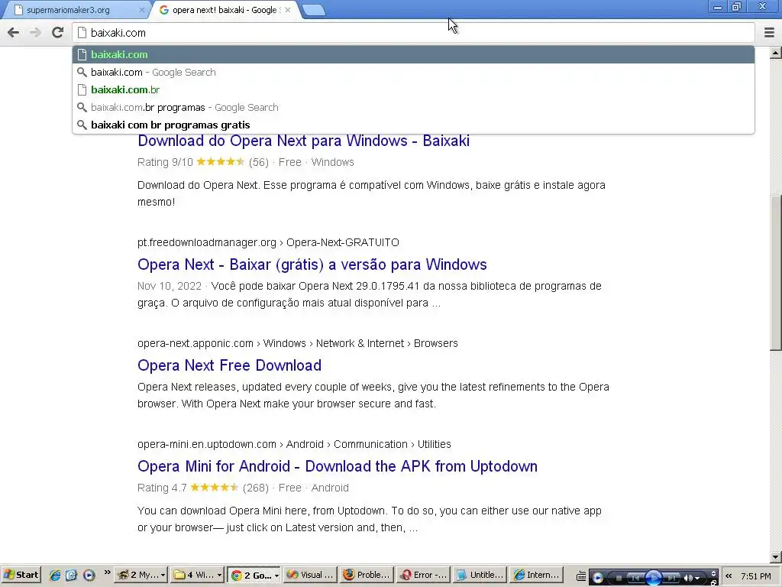Open 'Download do Opera Next para Windows - Baixaki'
The width and height of the screenshot is (782, 587).
pyautogui.click(x=303, y=141)
